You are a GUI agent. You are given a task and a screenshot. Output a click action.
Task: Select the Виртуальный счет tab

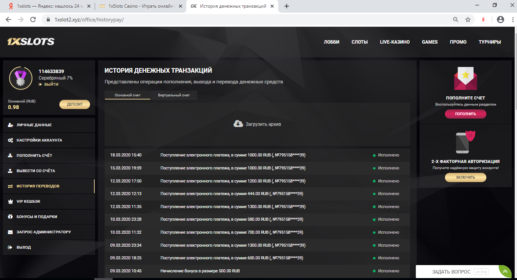click(x=174, y=95)
